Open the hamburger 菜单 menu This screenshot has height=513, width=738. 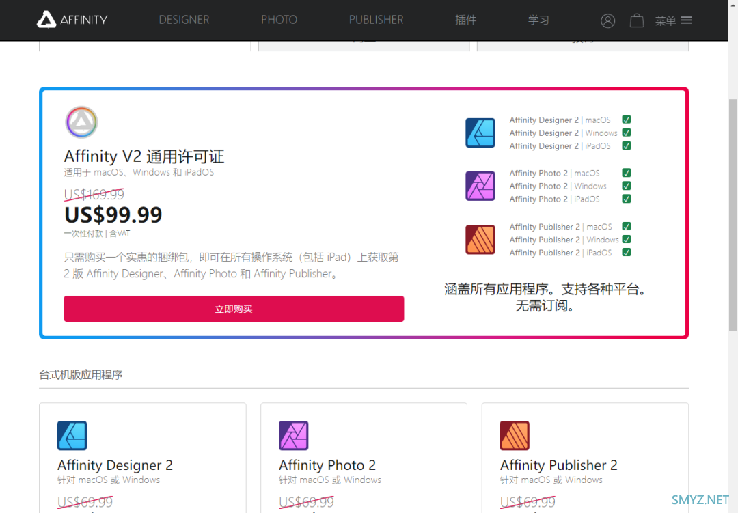(674, 20)
